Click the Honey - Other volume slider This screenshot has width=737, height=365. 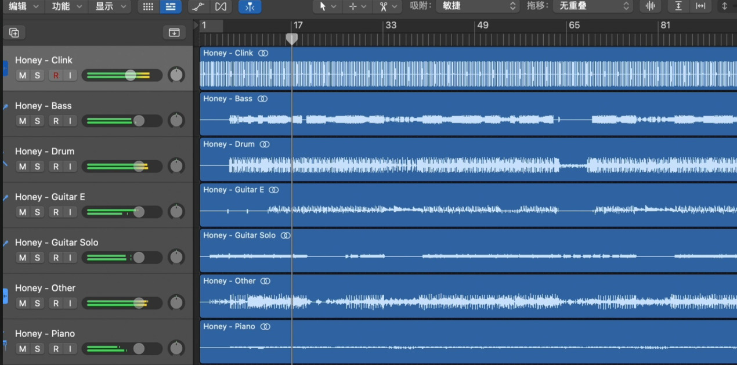pos(138,303)
